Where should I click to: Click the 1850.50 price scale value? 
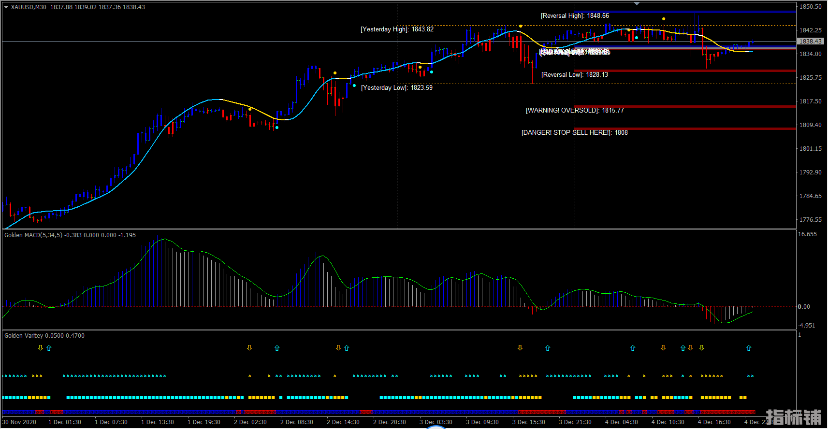pyautogui.click(x=810, y=7)
